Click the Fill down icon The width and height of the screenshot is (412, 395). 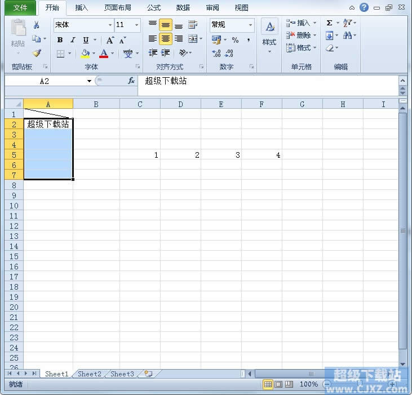tap(329, 35)
